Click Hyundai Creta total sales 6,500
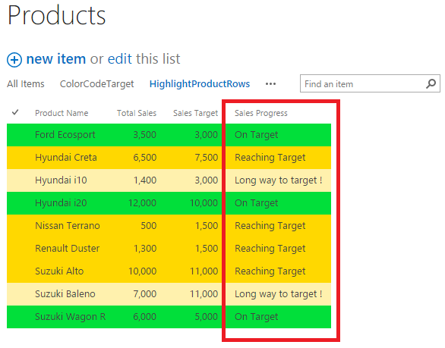Viewport: 445px width, 348px height. point(145,157)
